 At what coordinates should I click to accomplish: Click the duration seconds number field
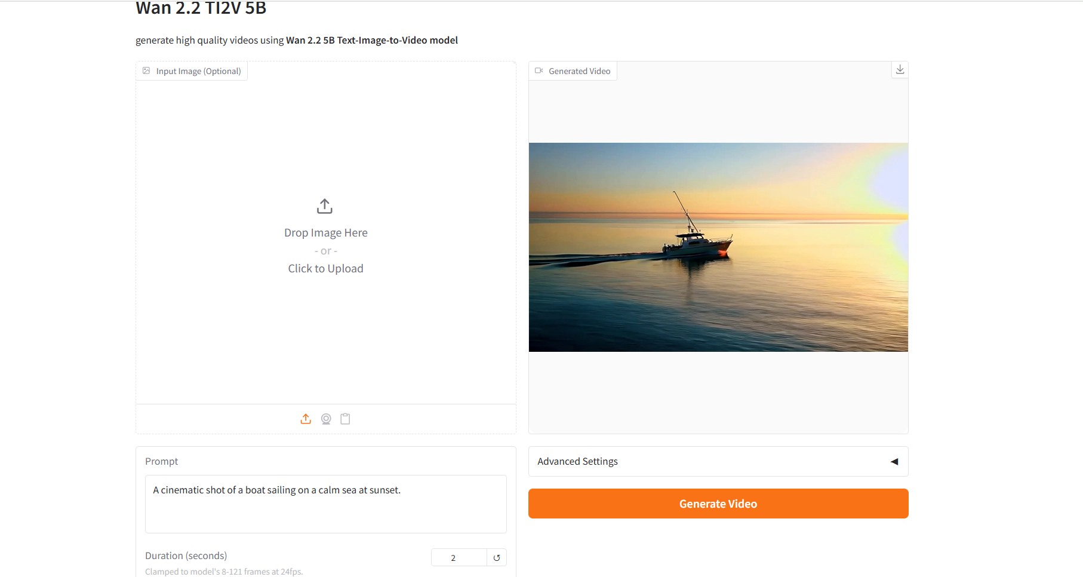[x=459, y=557]
